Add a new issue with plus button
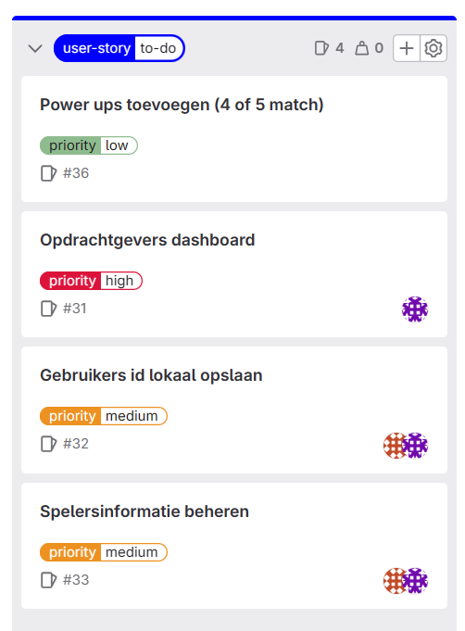Image resolution: width=465 pixels, height=631 pixels. (407, 48)
